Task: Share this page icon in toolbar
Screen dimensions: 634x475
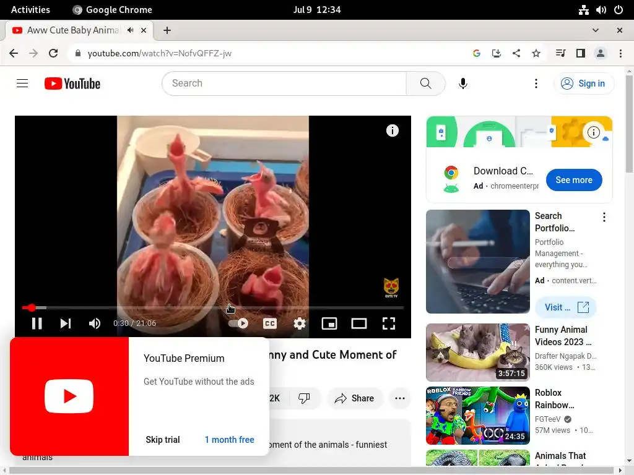Action: [x=516, y=53]
